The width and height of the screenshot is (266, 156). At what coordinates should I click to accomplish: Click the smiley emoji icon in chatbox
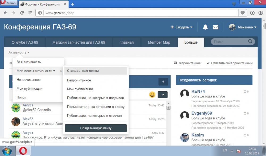152,95
